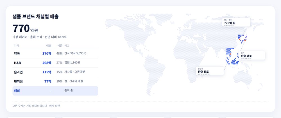Click the highlighted 해외 row
The height and width of the screenshot is (118, 281).
[55, 91]
